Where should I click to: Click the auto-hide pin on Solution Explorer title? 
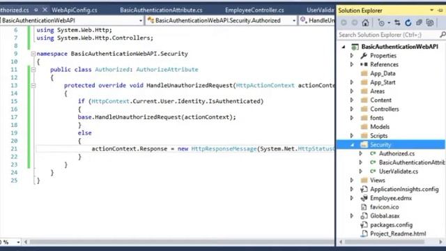440,10
